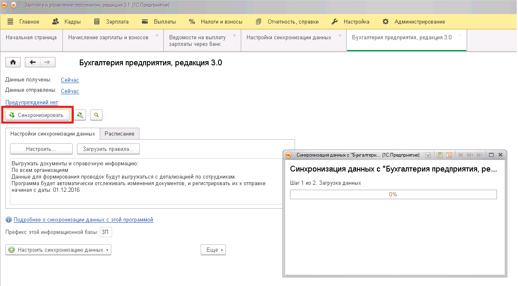Open the Настройка section
The image size is (518, 286).
(350, 21)
